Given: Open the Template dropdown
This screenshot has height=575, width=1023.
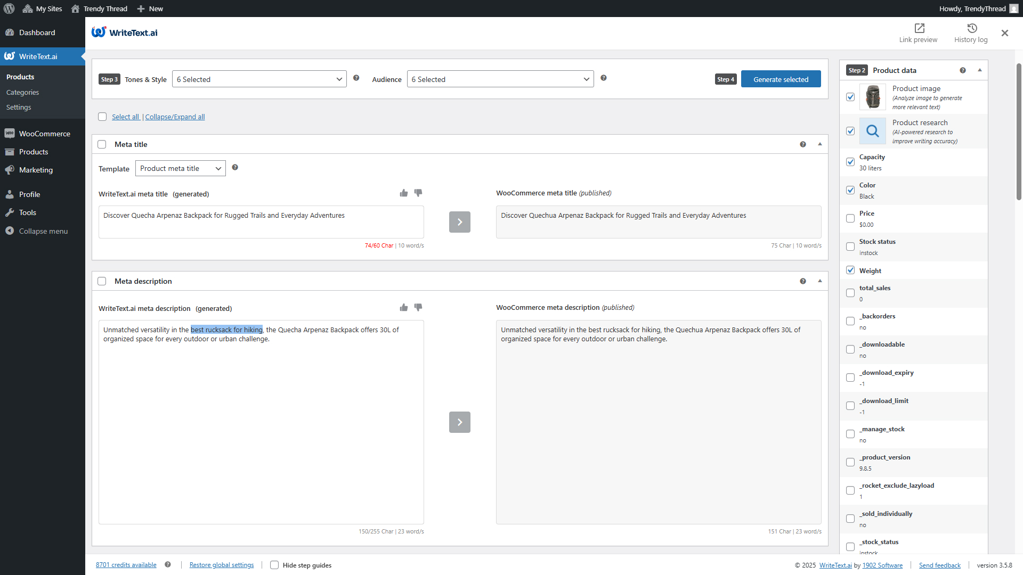Looking at the screenshot, I should [x=180, y=168].
